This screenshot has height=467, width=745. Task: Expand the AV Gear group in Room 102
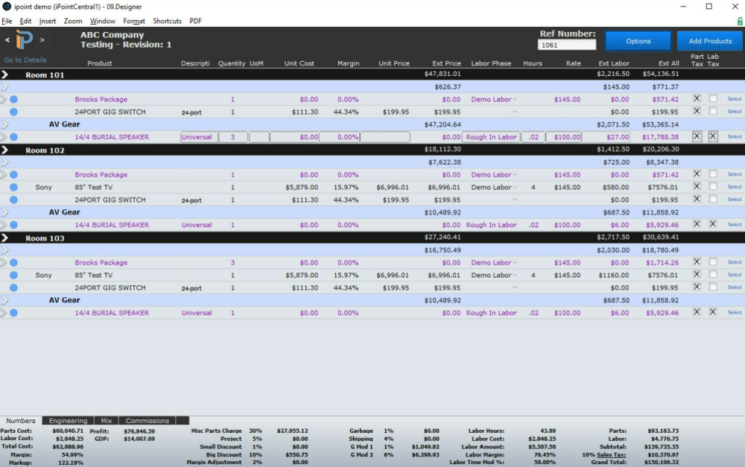point(4,212)
